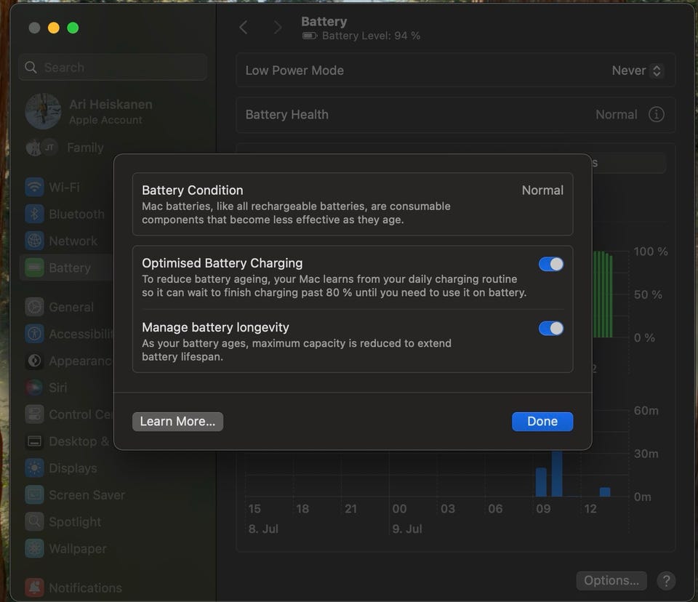The width and height of the screenshot is (698, 602).
Task: Focus the Search field
Action: [x=113, y=67]
